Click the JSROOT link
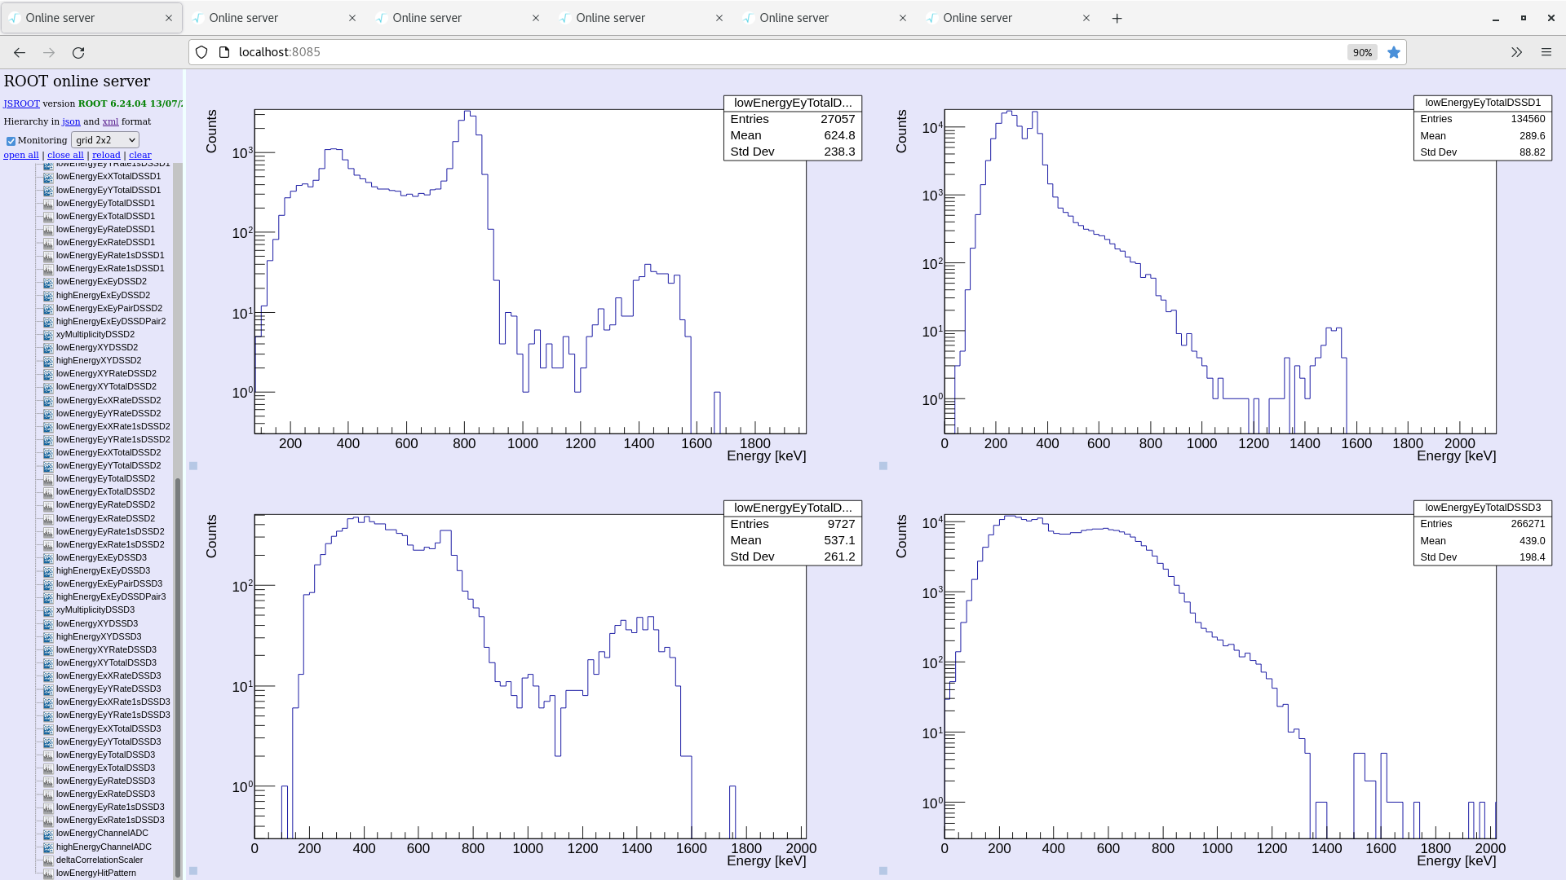Image resolution: width=1566 pixels, height=880 pixels. tap(21, 103)
